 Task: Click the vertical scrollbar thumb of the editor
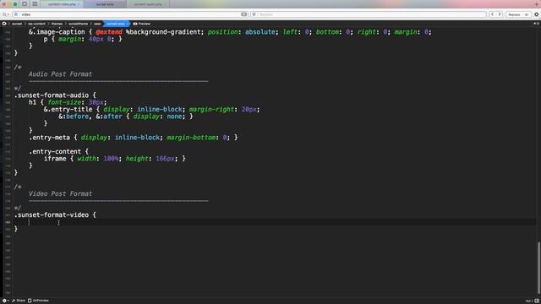coord(538,269)
